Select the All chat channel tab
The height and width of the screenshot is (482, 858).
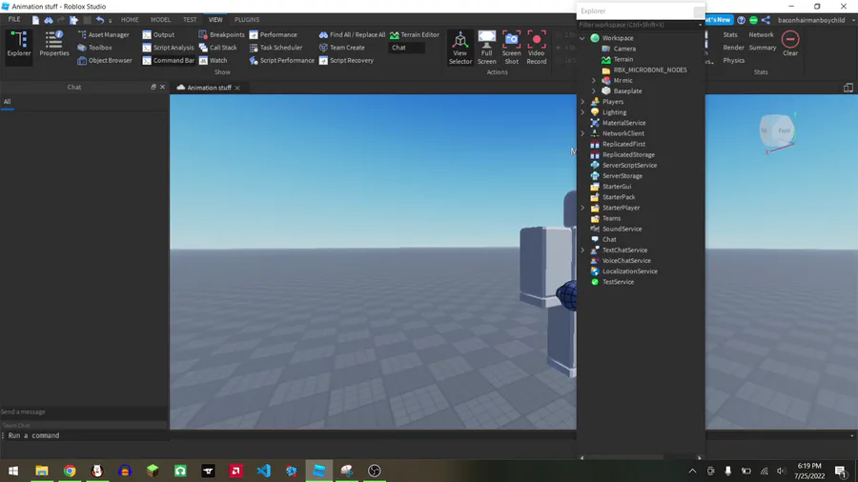pos(7,102)
